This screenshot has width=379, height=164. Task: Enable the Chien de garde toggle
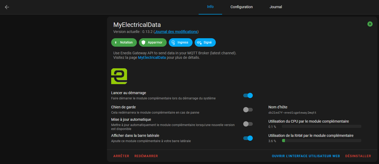(248, 110)
